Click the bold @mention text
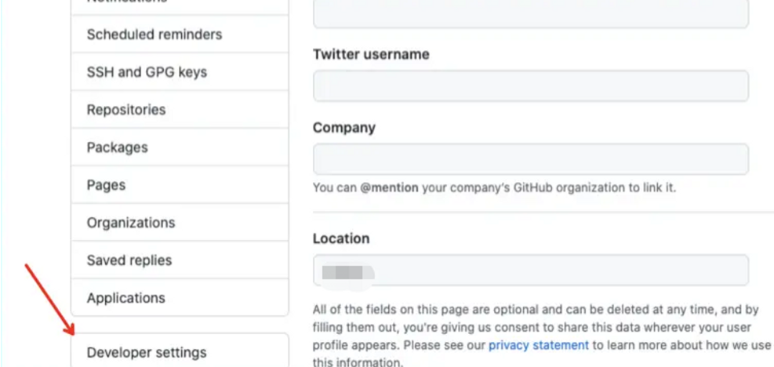Image resolution: width=774 pixels, height=367 pixels. coord(390,188)
